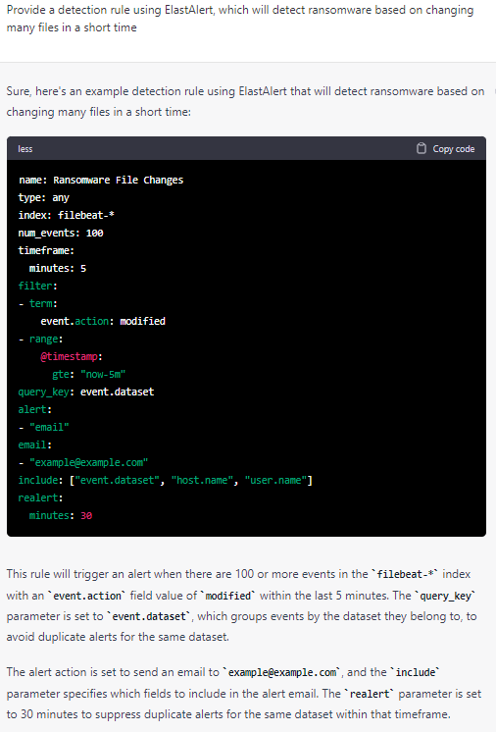Click the 'name: Ransomware File Changes' line

coord(101,180)
